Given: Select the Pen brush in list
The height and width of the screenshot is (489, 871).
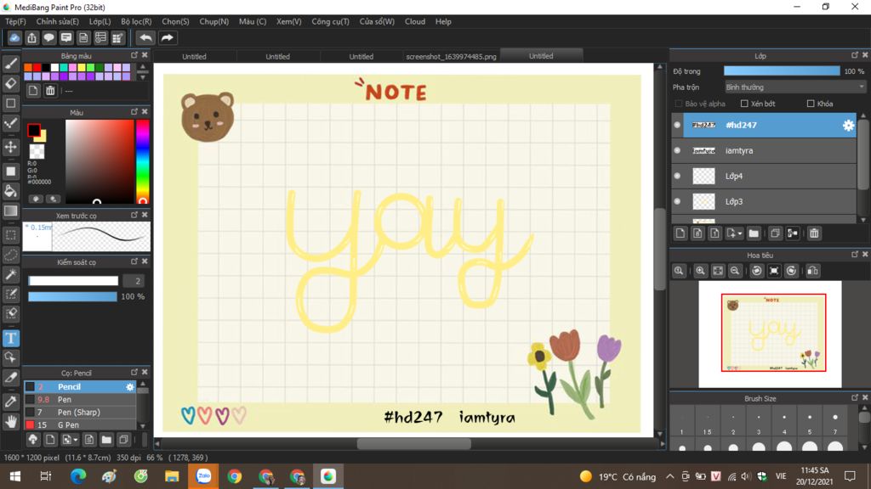Looking at the screenshot, I should (80, 400).
